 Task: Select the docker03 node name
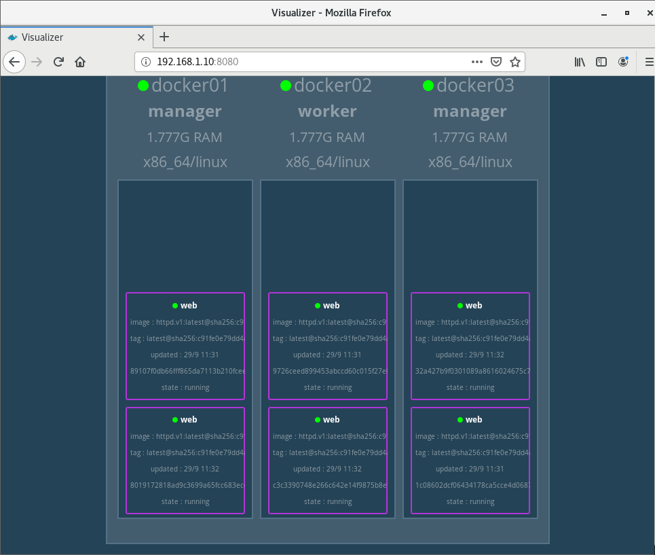475,86
